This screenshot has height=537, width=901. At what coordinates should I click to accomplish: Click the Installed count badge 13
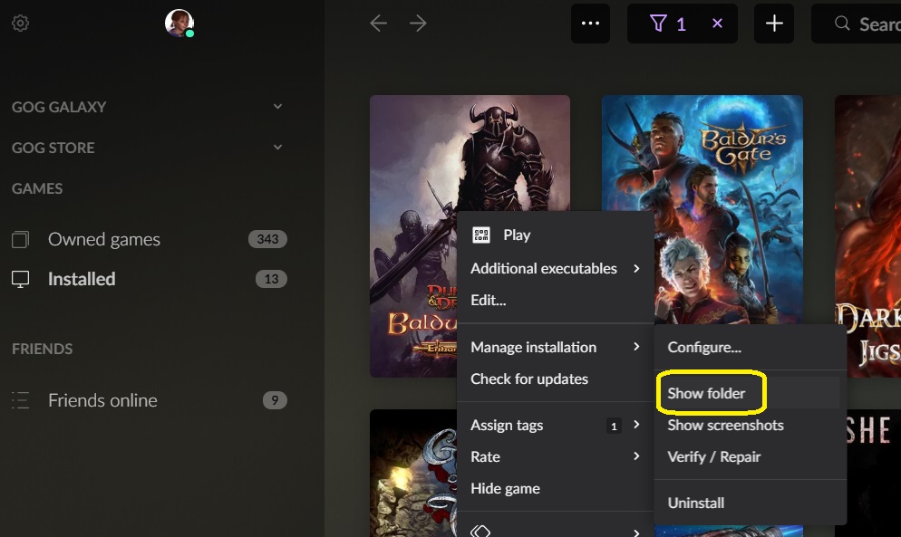271,279
